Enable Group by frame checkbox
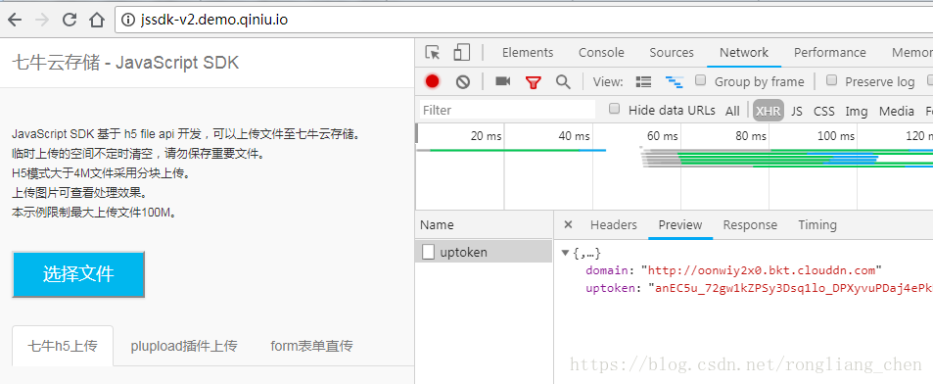The width and height of the screenshot is (933, 384). click(x=701, y=80)
